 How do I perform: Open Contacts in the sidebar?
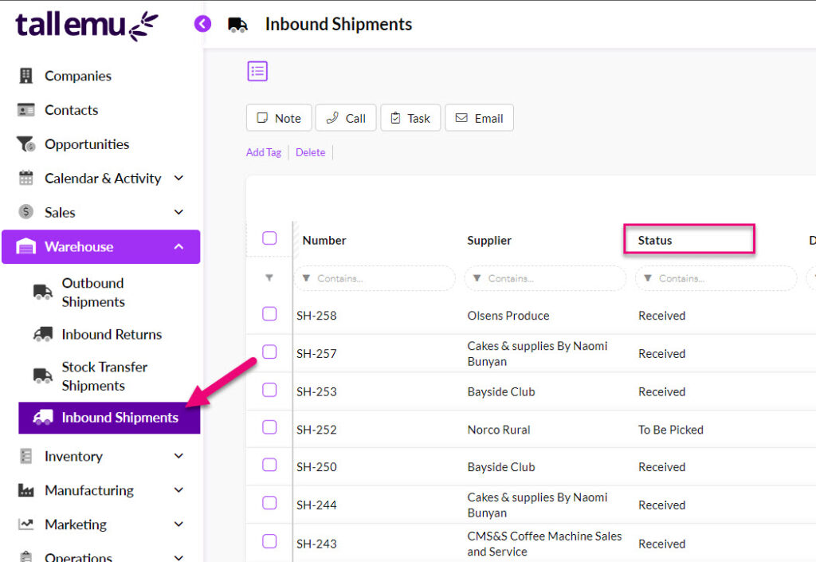(71, 110)
